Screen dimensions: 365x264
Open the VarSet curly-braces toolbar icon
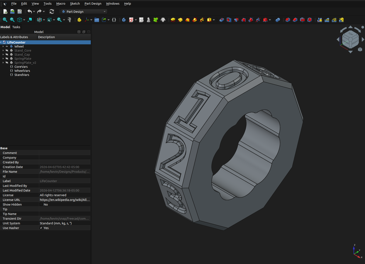(x=114, y=20)
